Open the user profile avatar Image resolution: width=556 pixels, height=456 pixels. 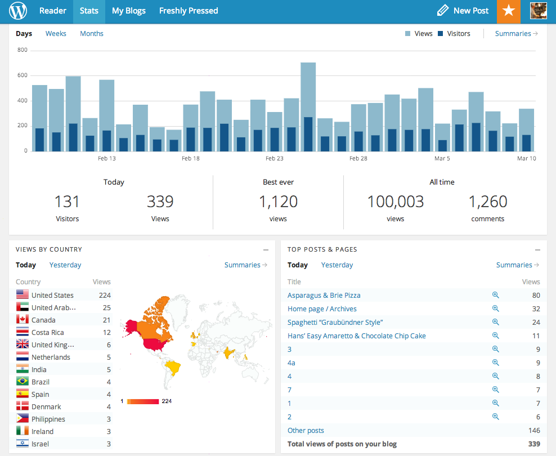(x=539, y=11)
